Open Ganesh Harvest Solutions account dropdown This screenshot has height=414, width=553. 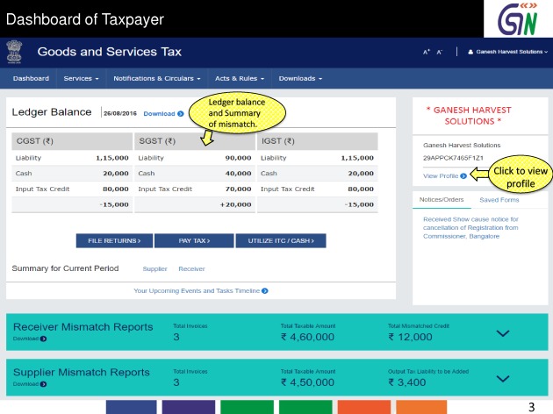pos(508,52)
